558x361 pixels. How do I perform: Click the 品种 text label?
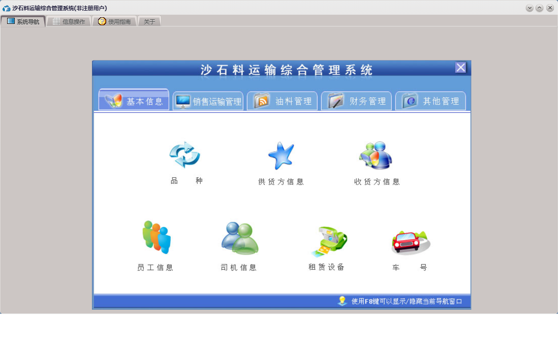coord(187,181)
